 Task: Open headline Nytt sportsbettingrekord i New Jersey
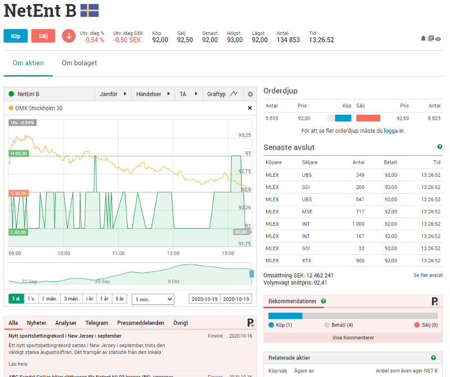(65, 336)
